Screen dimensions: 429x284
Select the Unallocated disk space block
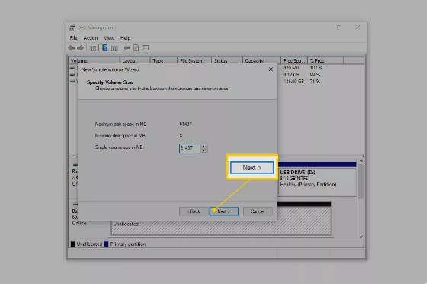(x=221, y=219)
